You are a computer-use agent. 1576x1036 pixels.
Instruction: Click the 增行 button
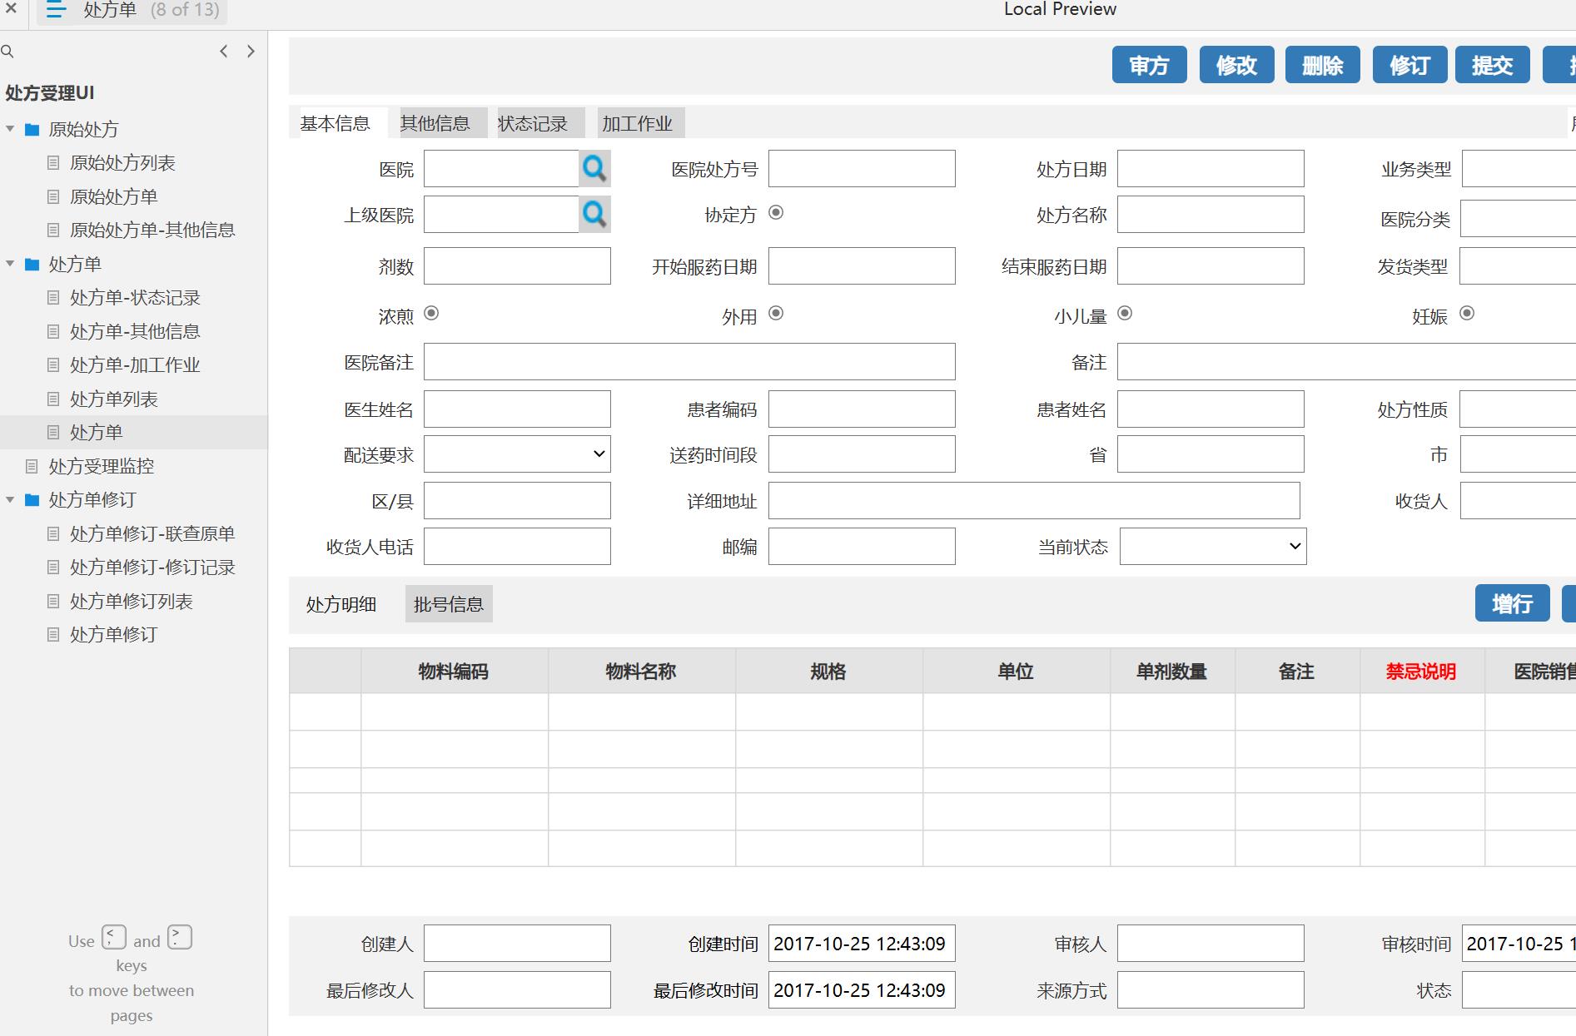click(1513, 603)
